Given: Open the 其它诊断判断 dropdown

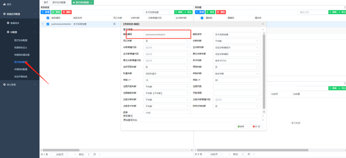Looking at the screenshot, I should (x=237, y=54).
